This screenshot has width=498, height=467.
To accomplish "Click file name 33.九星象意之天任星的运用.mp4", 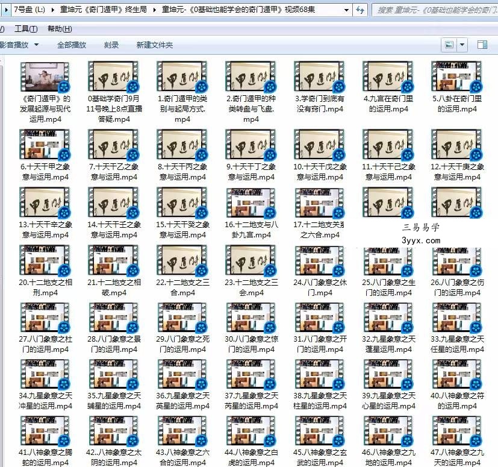I will pyautogui.click(x=457, y=344).
